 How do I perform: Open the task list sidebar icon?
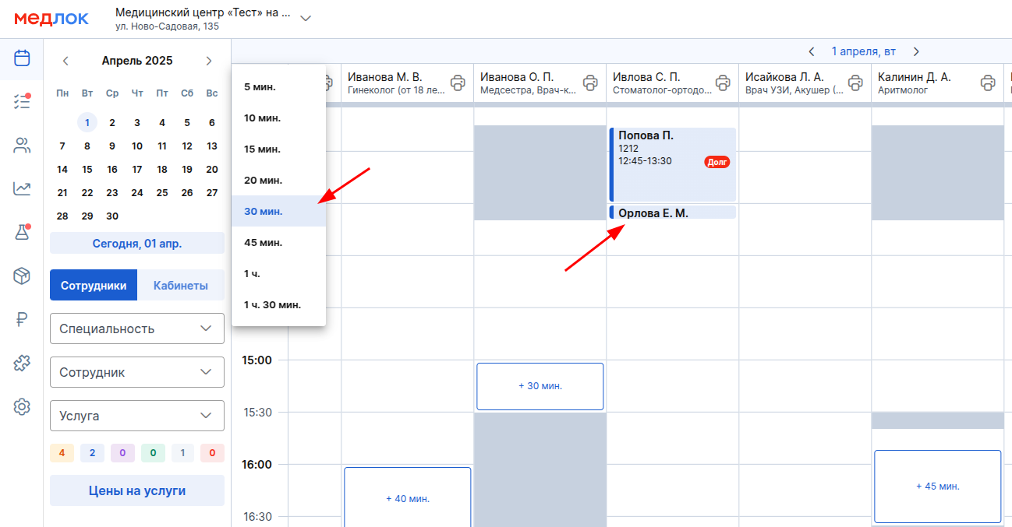(22, 101)
